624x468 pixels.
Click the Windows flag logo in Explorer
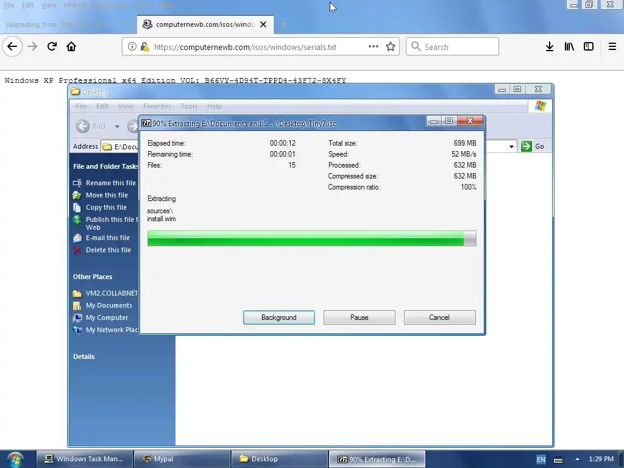coord(540,106)
